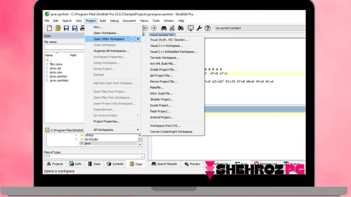
Task: Switch to the Class tab
Action: pyautogui.click(x=94, y=164)
